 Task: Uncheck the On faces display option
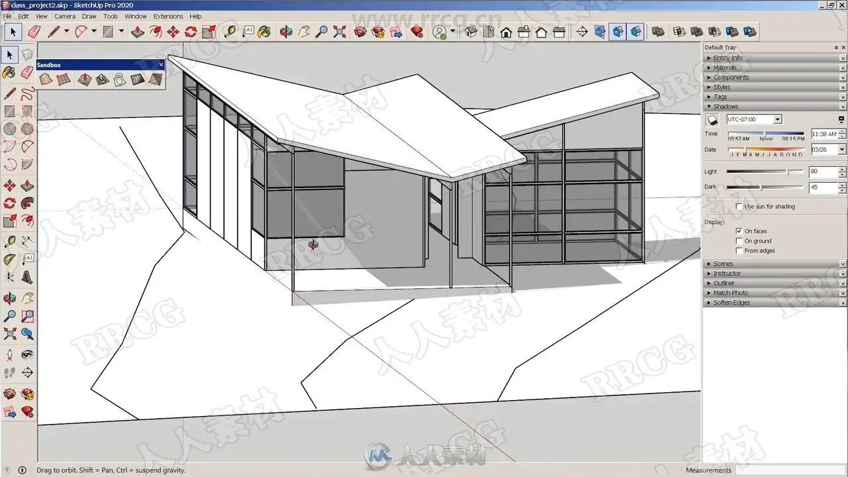(739, 231)
